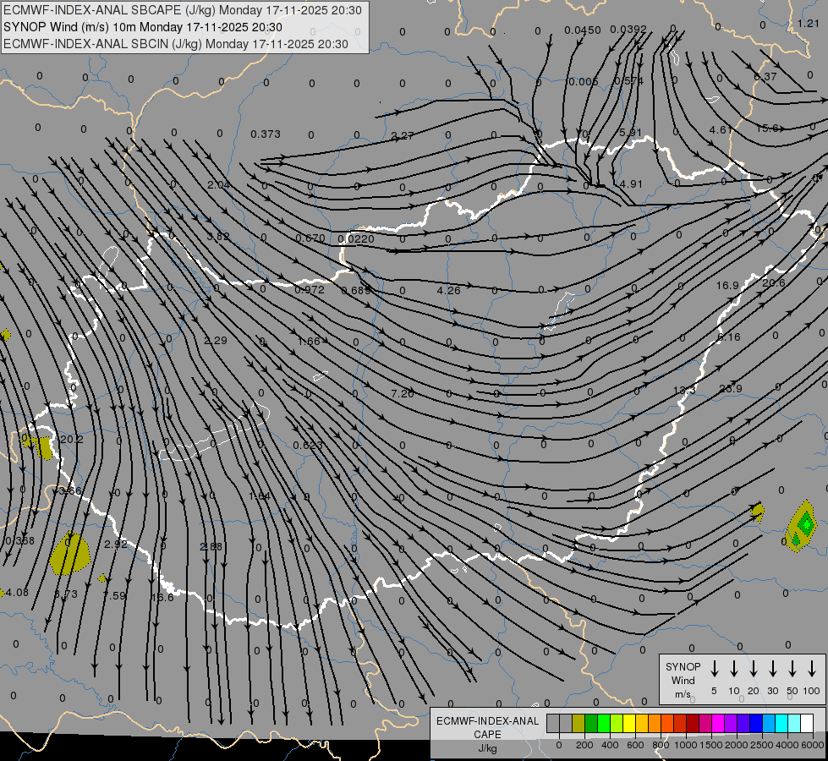The width and height of the screenshot is (828, 761).
Task: Click the CAPE value 25.9
Action: coord(730,389)
